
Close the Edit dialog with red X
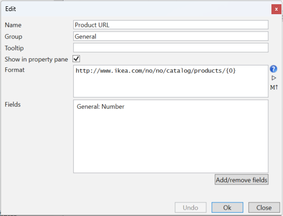click(x=276, y=9)
